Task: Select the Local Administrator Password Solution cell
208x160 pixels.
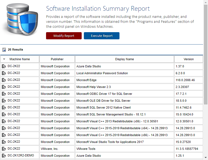Action: (124, 73)
